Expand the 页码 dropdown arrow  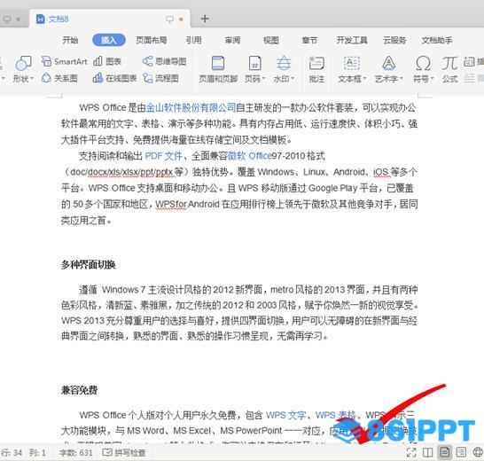[x=264, y=79]
